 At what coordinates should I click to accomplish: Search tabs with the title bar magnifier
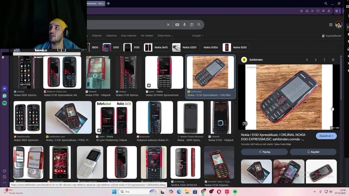coord(326,4)
